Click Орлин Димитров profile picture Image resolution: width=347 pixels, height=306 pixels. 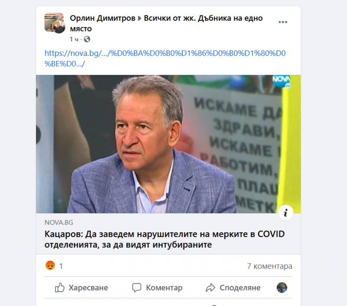click(x=55, y=23)
